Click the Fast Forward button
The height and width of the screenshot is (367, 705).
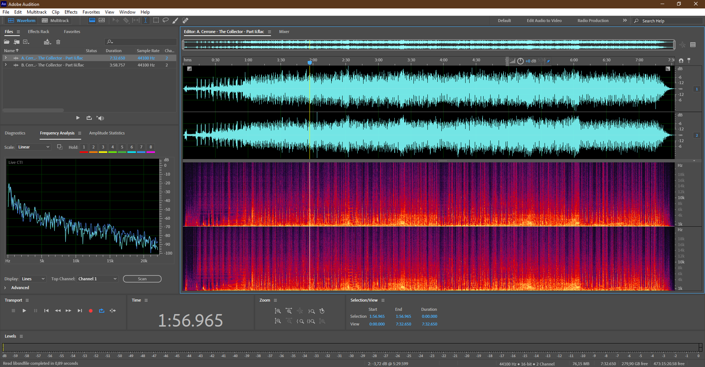(x=68, y=311)
